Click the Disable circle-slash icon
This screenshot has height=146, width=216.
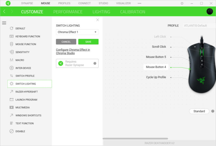click(x=11, y=131)
